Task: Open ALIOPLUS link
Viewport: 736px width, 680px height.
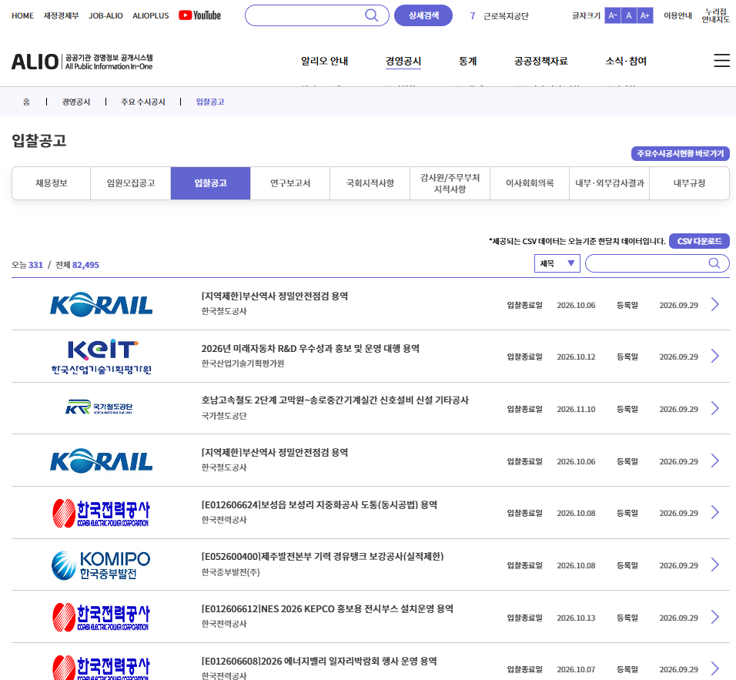Action: point(151,15)
